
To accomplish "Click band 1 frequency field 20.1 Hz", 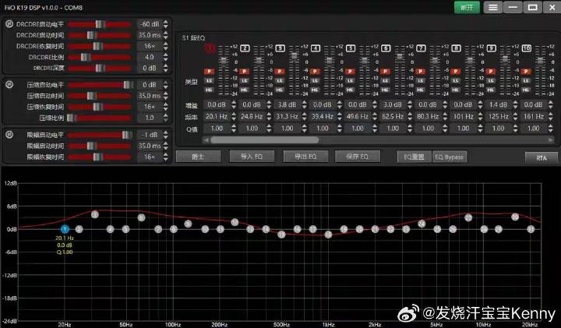I will 217,116.
